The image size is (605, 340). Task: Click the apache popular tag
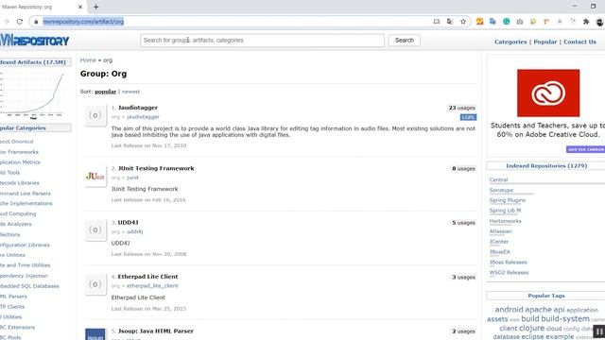tap(538, 310)
